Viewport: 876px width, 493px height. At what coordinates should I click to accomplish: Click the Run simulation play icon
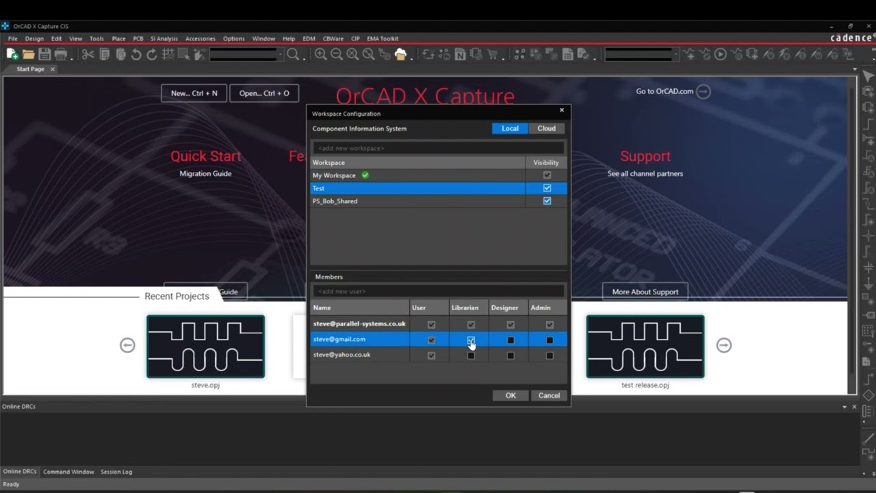(x=721, y=54)
